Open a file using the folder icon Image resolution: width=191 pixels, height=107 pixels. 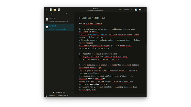55,10
